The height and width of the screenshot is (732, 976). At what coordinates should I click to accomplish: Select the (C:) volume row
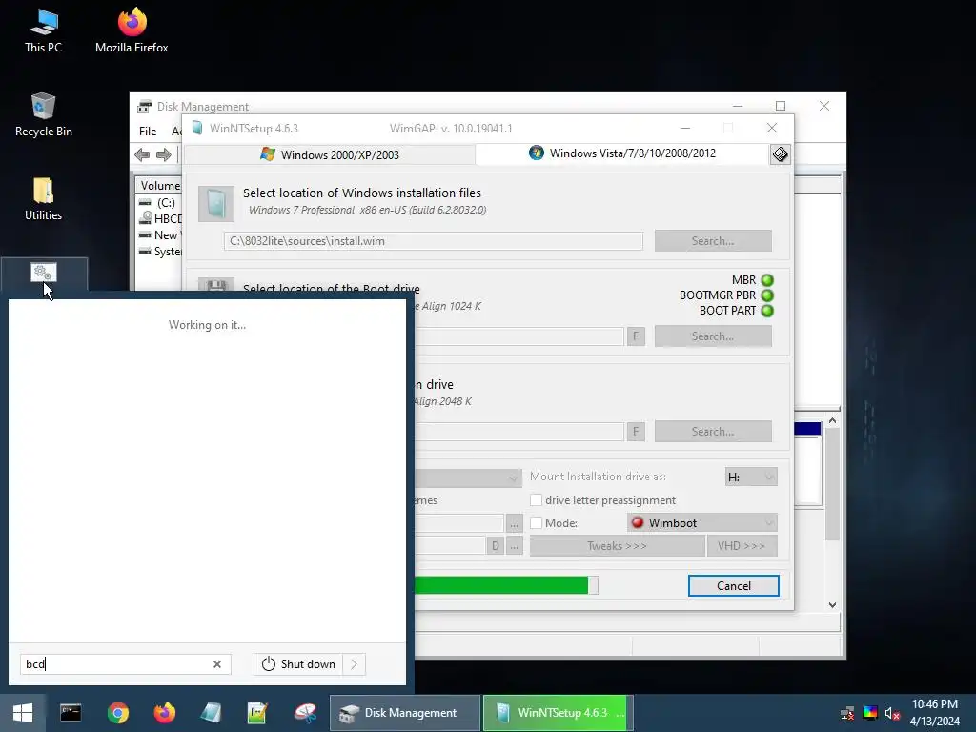pyautogui.click(x=159, y=203)
